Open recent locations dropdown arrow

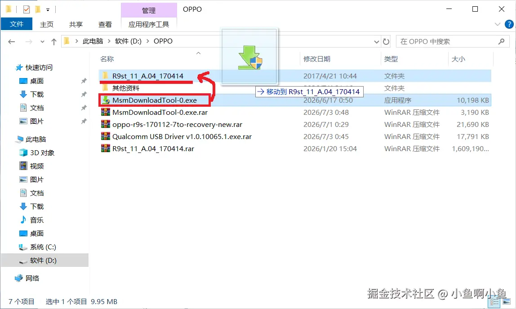tap(42, 42)
